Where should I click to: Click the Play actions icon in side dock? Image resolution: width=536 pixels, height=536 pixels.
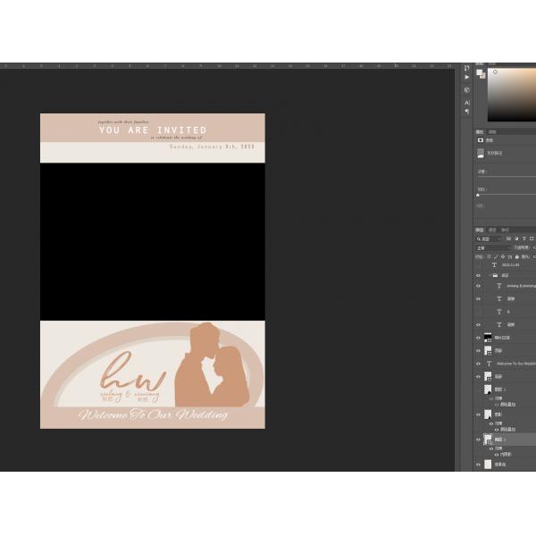[x=467, y=78]
